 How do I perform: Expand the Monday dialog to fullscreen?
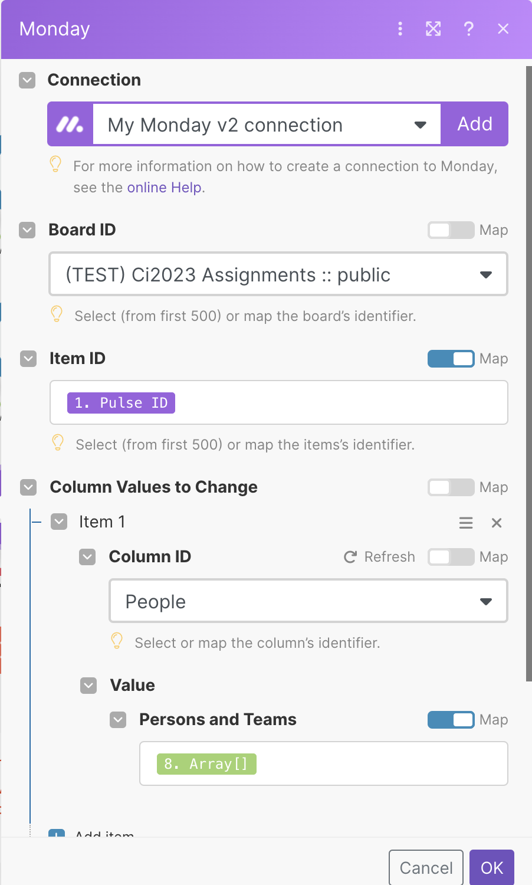[x=434, y=28]
